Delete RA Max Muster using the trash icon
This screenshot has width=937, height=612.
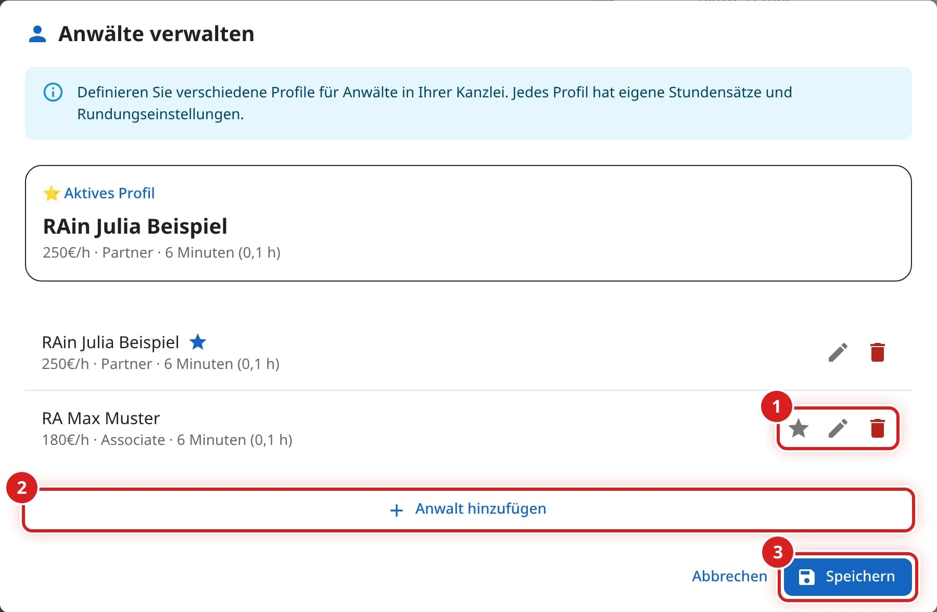pyautogui.click(x=878, y=428)
